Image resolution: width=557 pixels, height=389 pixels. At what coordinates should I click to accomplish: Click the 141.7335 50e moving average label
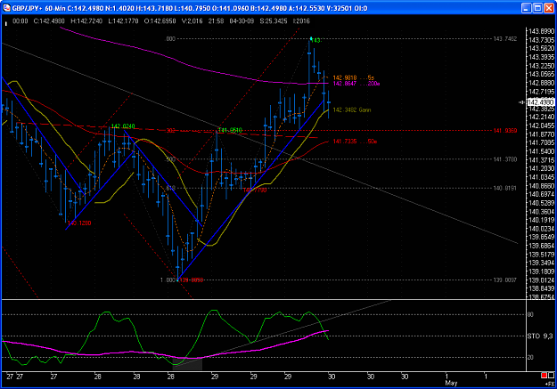[x=355, y=142]
